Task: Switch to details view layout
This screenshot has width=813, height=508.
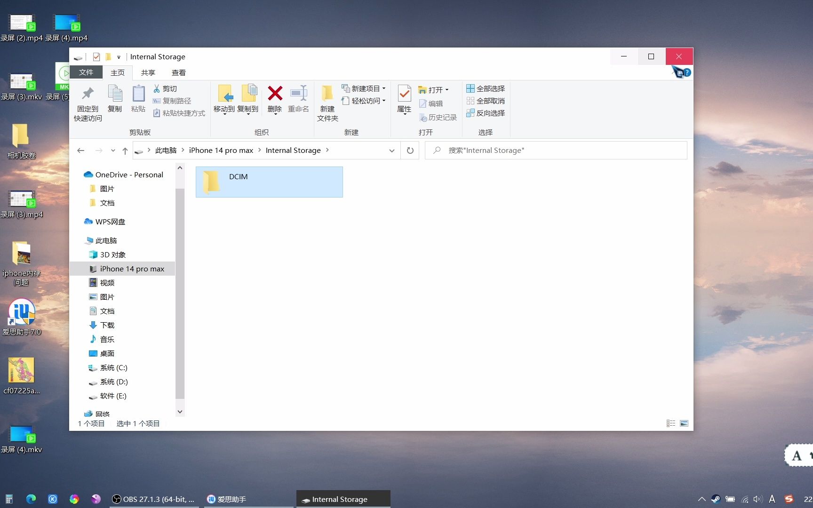Action: coord(671,423)
